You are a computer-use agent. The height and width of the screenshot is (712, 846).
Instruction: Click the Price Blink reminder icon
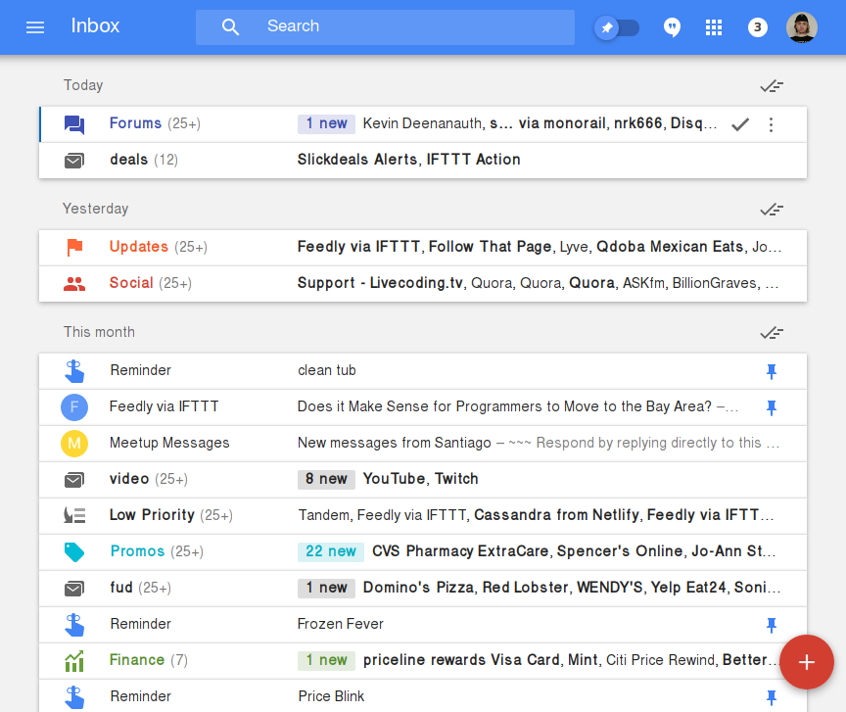click(x=74, y=697)
